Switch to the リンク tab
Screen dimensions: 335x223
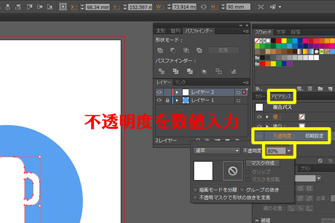click(180, 82)
